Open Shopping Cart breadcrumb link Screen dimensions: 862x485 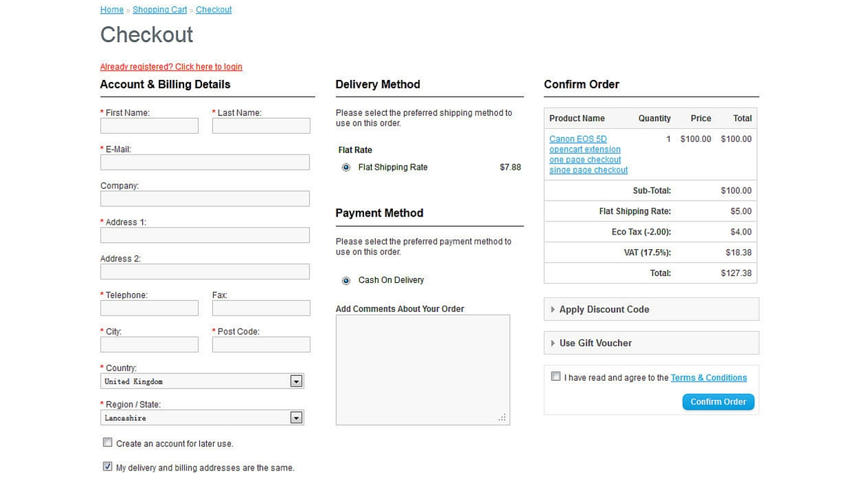pyautogui.click(x=159, y=10)
